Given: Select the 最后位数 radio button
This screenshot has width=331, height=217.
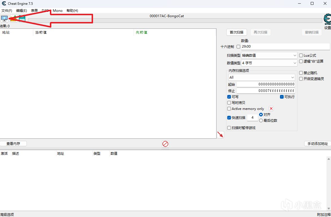Looking at the screenshot, I should 261,121.
